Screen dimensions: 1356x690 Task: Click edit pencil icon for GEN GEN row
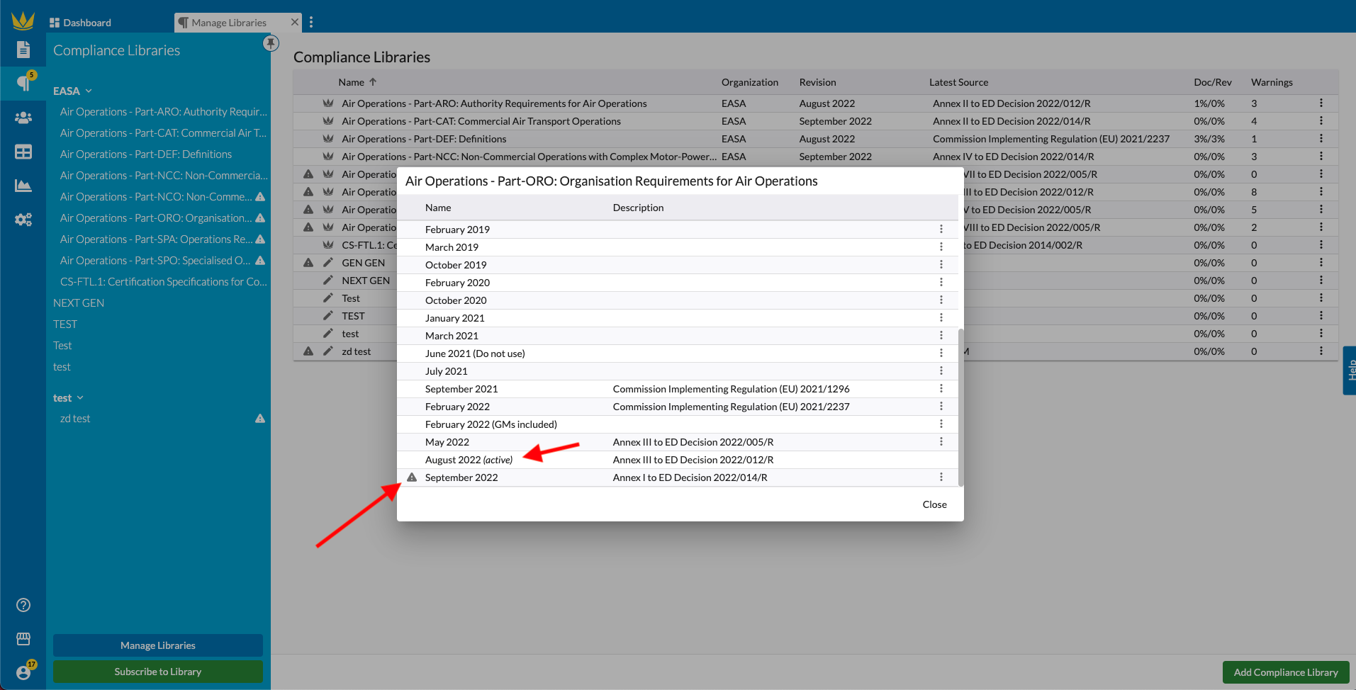(x=327, y=262)
